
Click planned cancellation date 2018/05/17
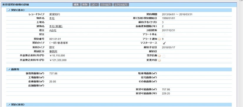169,47
